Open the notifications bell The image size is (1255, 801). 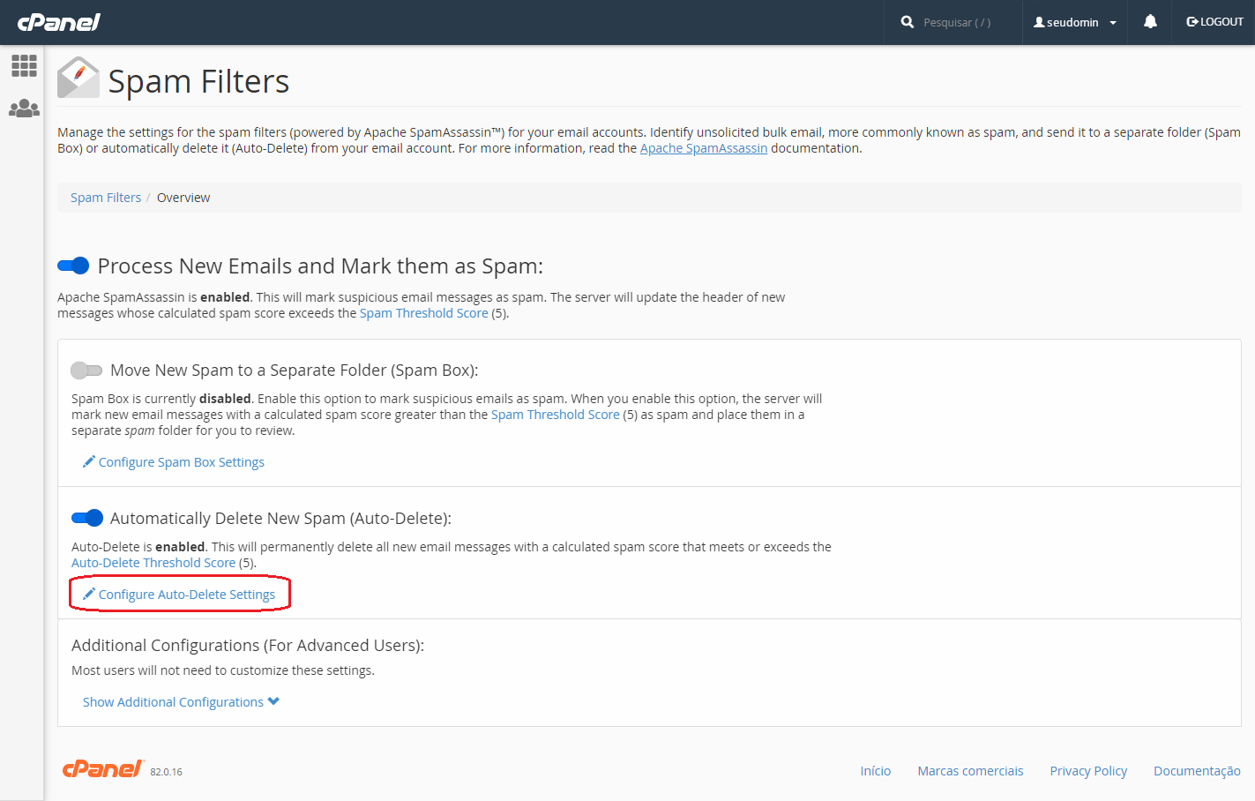(x=1150, y=22)
